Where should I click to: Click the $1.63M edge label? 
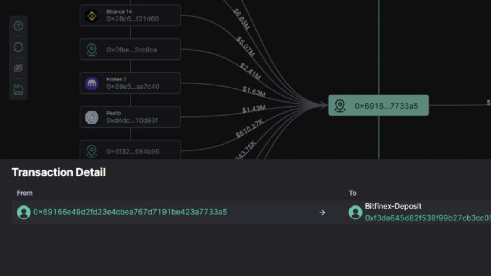pyautogui.click(x=254, y=92)
